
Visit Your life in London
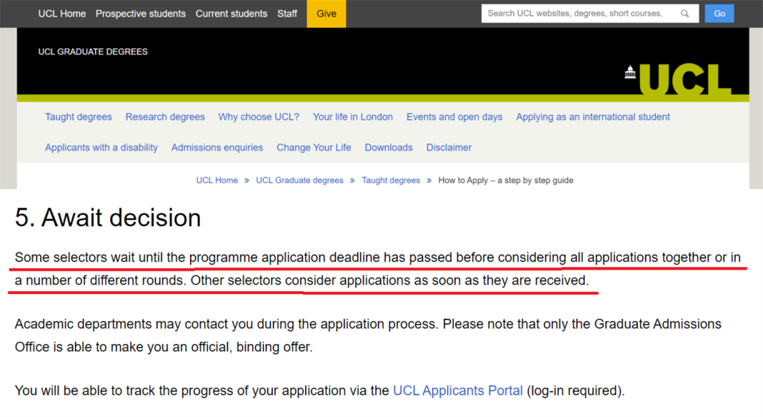[x=353, y=117]
